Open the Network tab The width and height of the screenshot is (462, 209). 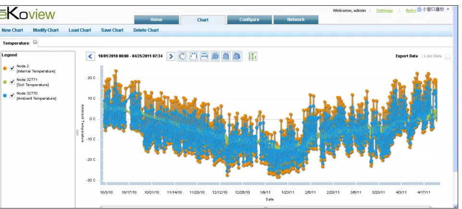(296, 20)
